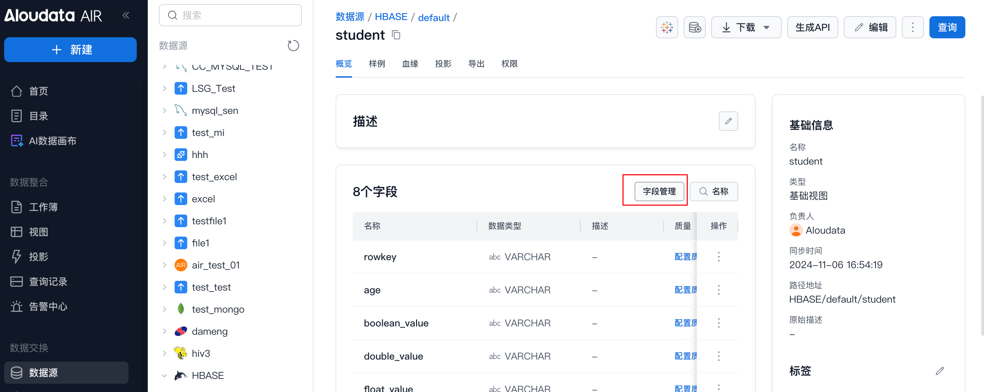The height and width of the screenshot is (392, 984).
Task: Click the Tableau-style grid icon button
Action: click(x=667, y=28)
